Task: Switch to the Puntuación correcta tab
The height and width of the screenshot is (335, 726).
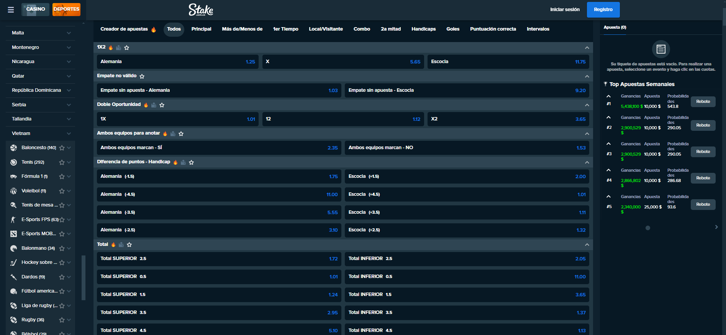Action: tap(493, 29)
